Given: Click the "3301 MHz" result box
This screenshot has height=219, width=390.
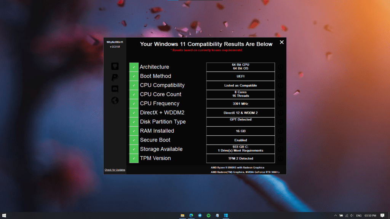Looking at the screenshot, I should (x=241, y=103).
